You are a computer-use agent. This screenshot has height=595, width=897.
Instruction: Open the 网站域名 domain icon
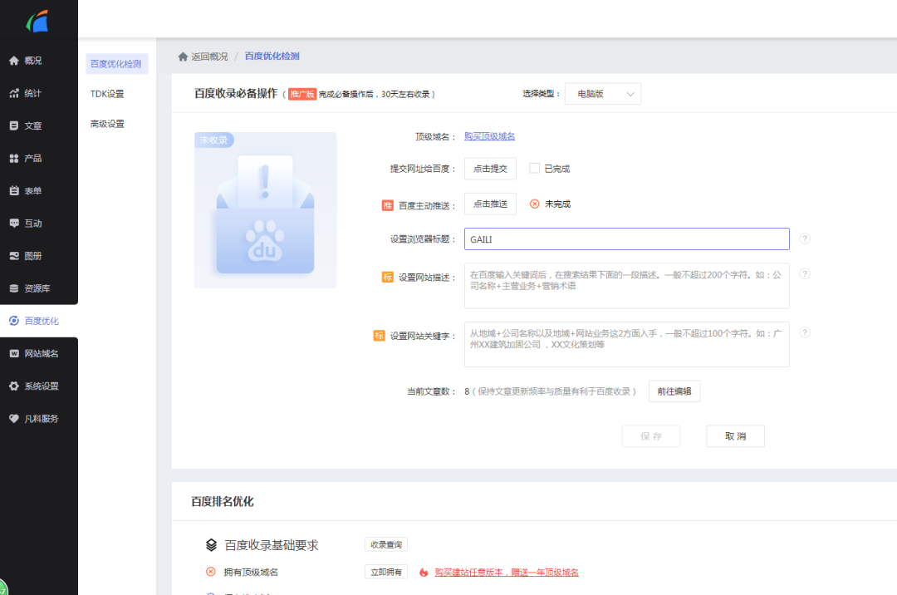14,353
